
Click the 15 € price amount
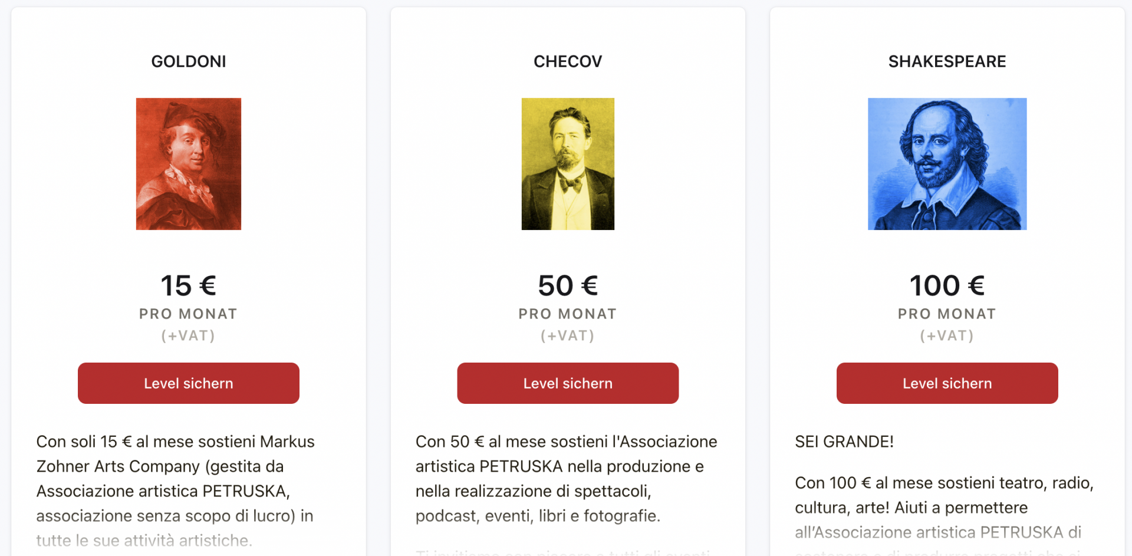point(189,286)
